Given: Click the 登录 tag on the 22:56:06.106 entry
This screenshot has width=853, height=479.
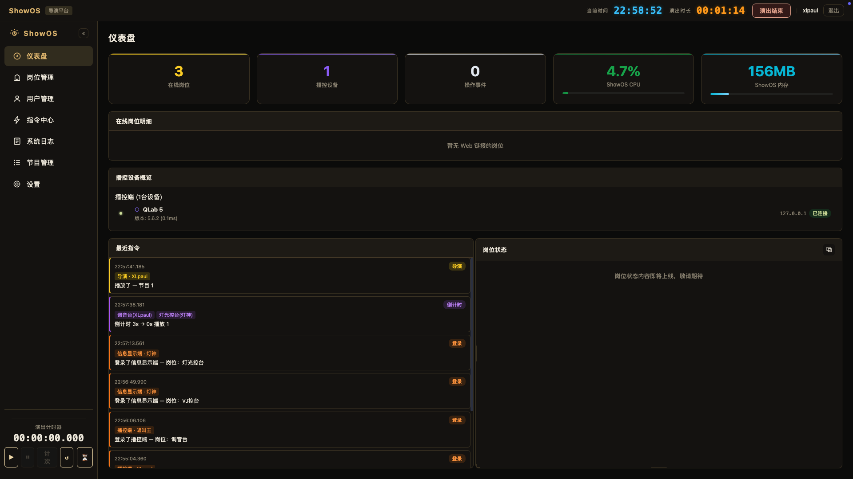Looking at the screenshot, I should [457, 420].
